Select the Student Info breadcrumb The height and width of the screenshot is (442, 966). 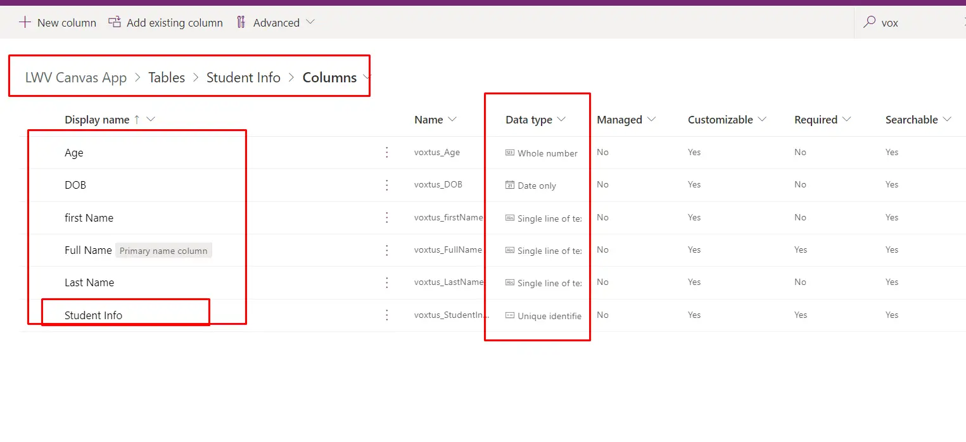(x=243, y=77)
